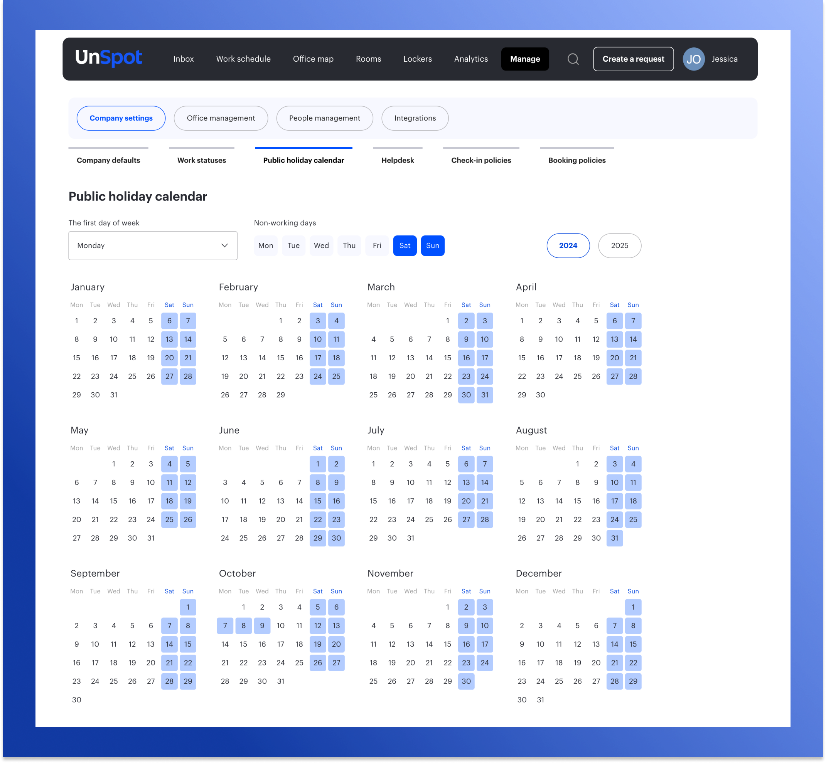Click the October month heading
Screen dimensions: 826x763
(x=238, y=574)
